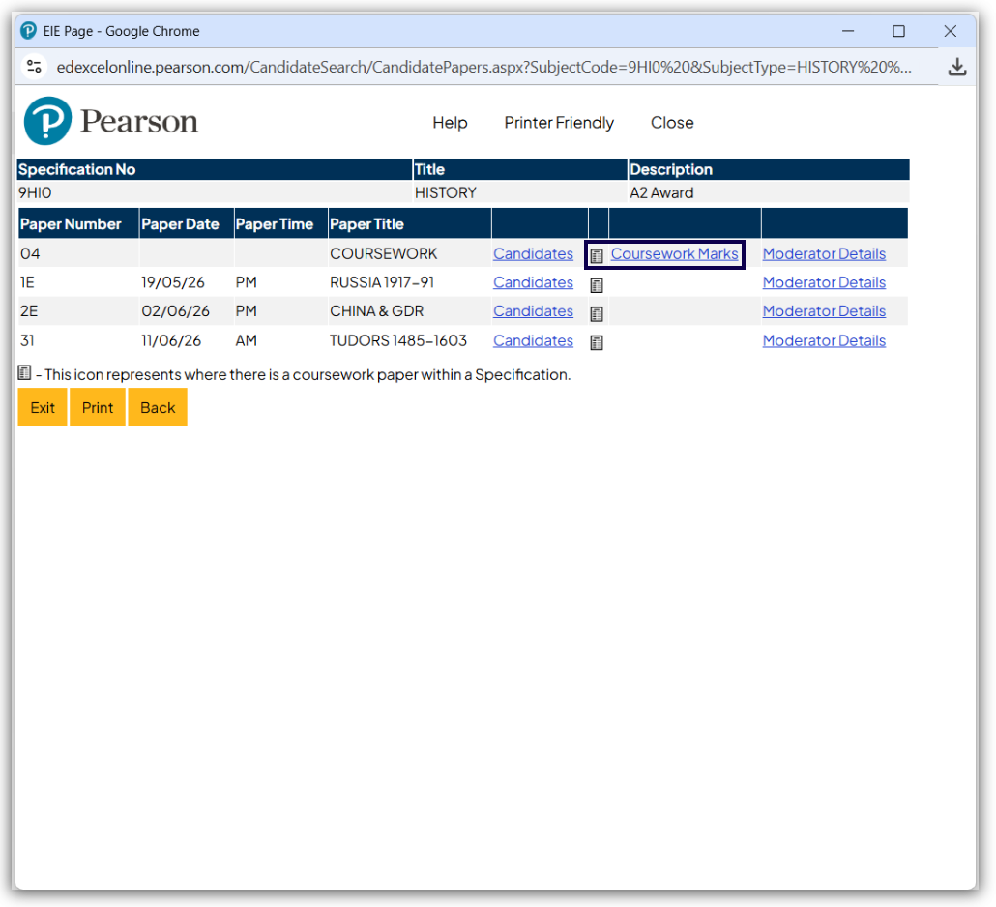
Task: Click coursework icon in CHINA & GDR row
Action: tap(597, 313)
